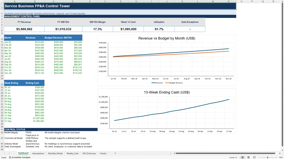The height and width of the screenshot is (159, 284).
Task: Switch to Page Layout view
Action: point(248,158)
